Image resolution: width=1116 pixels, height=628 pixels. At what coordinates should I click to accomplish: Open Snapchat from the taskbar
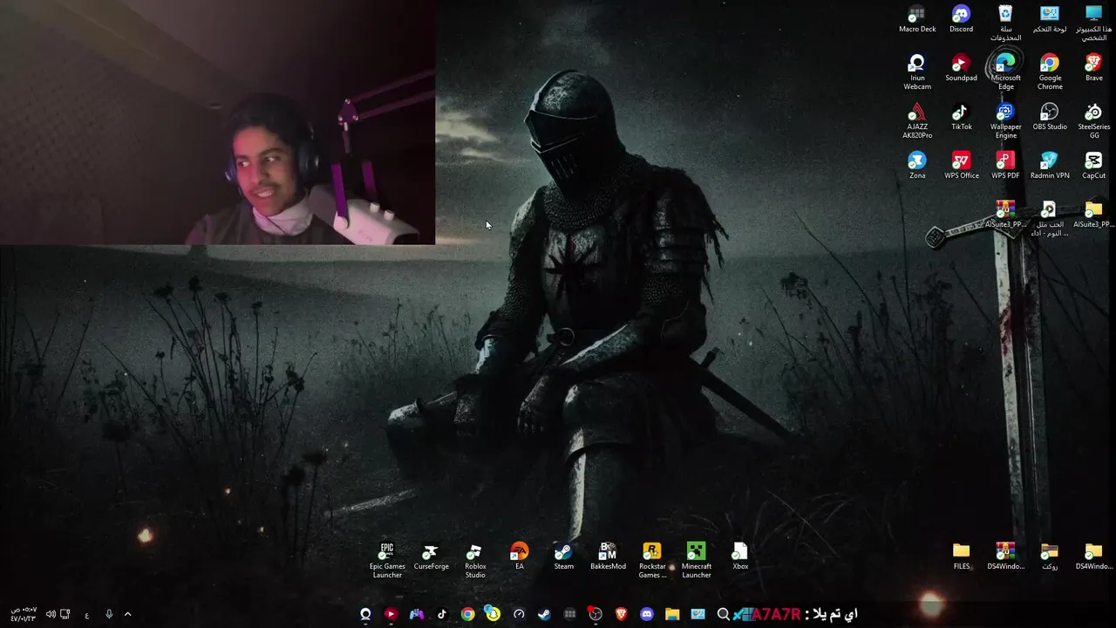tap(493, 614)
